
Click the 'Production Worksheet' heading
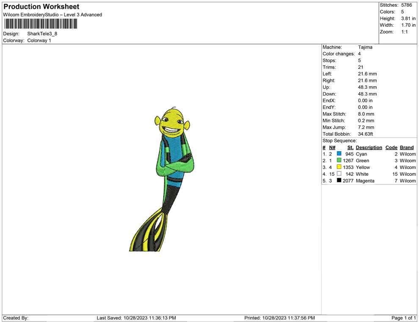coord(41,7)
